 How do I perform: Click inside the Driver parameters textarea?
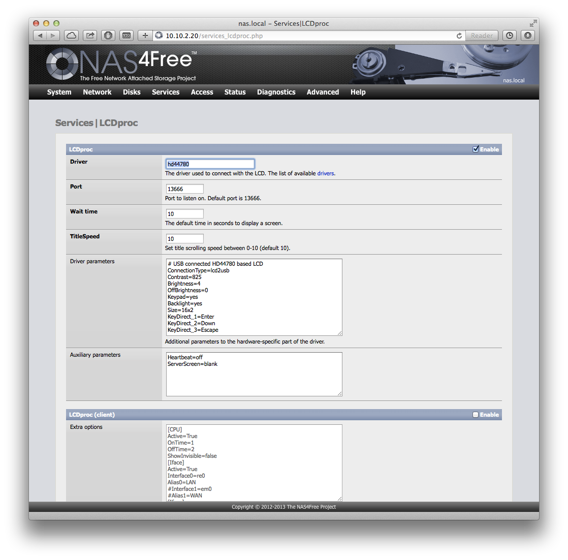tap(254, 297)
